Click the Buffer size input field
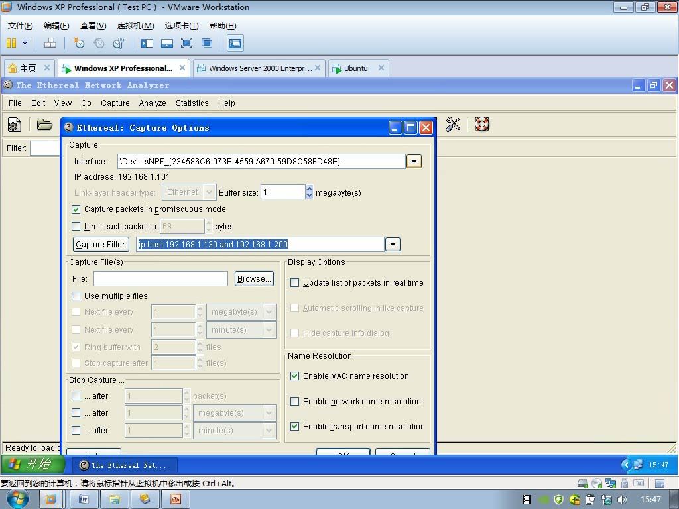Viewport: 679px width, 509px height. 283,192
